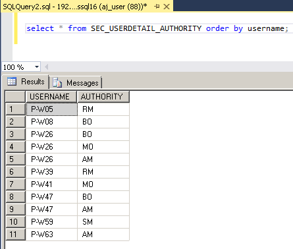Click the RM authority cell in row 6
The image size is (293, 249).
click(x=103, y=172)
